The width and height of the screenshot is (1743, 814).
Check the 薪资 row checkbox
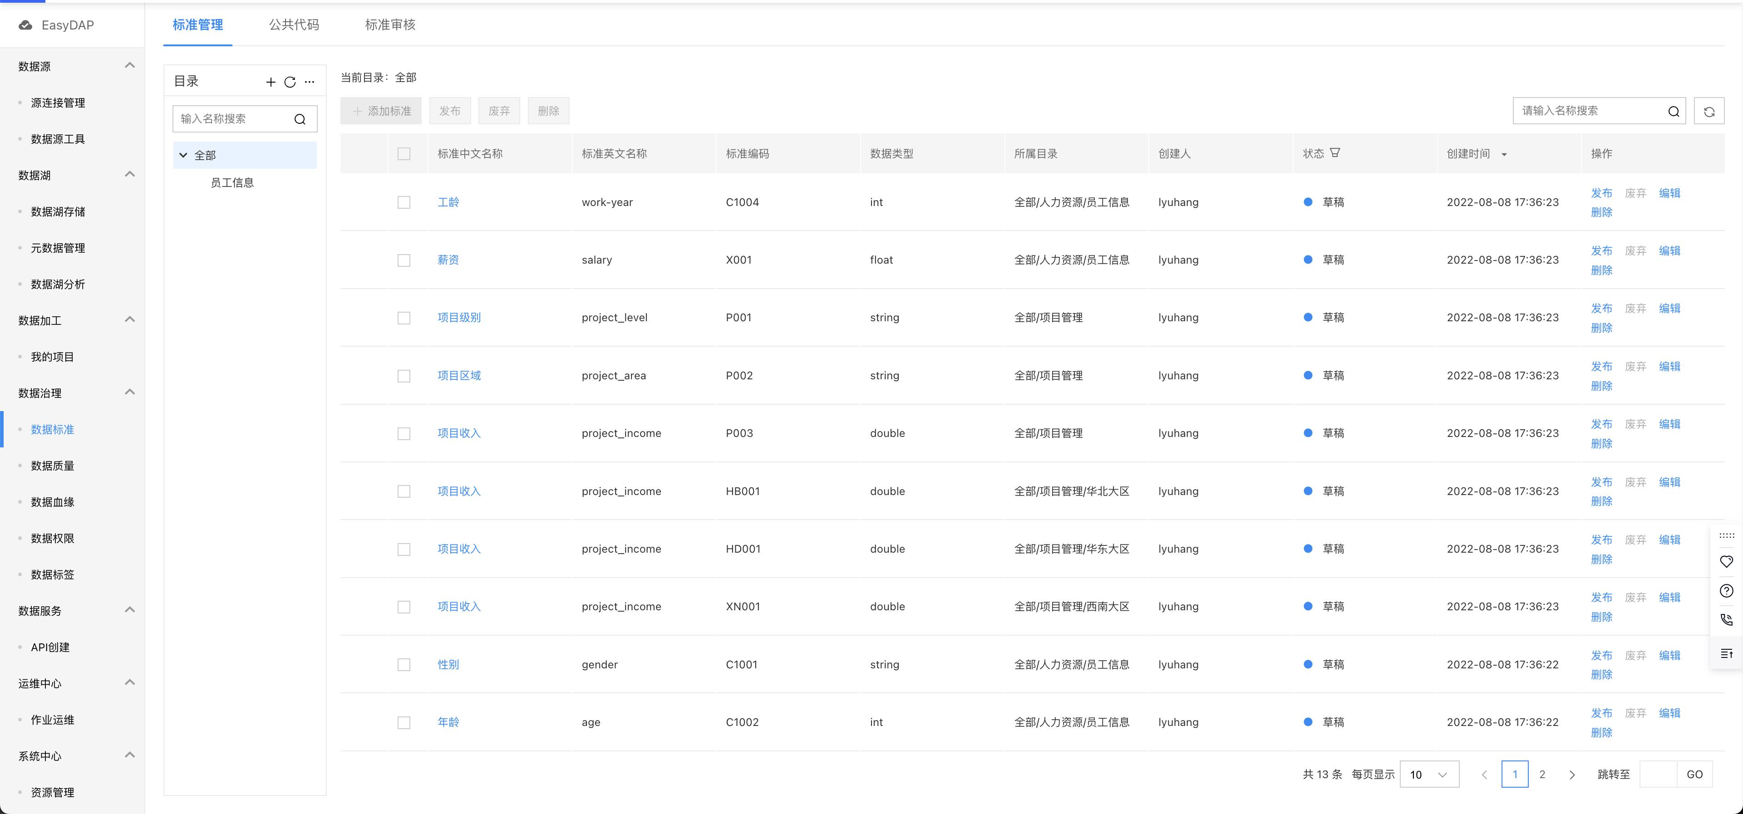pyautogui.click(x=404, y=260)
